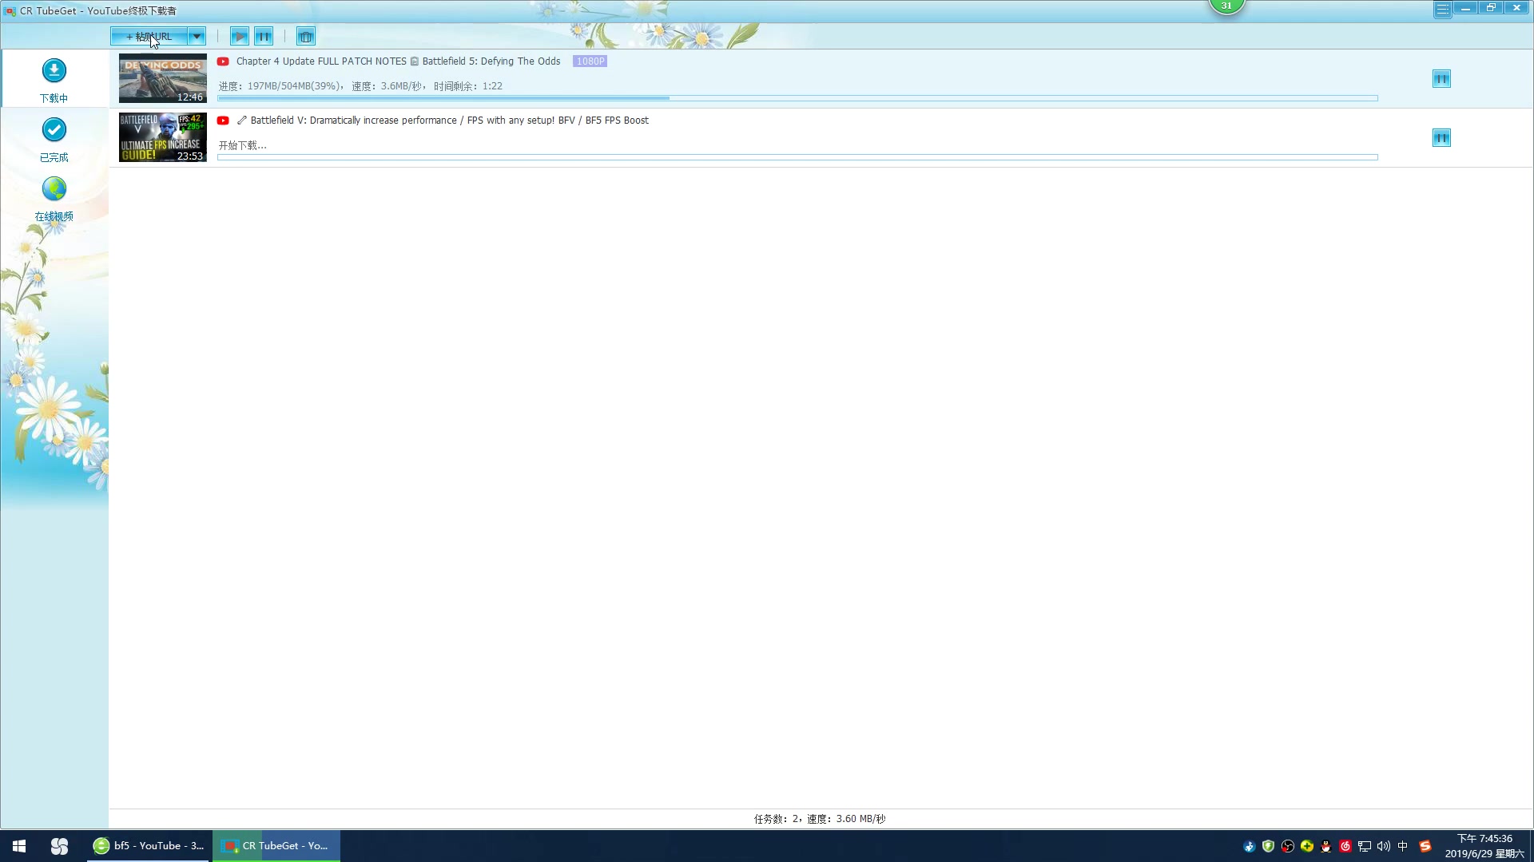Open the Online Video (在线视频) section

tap(54, 199)
